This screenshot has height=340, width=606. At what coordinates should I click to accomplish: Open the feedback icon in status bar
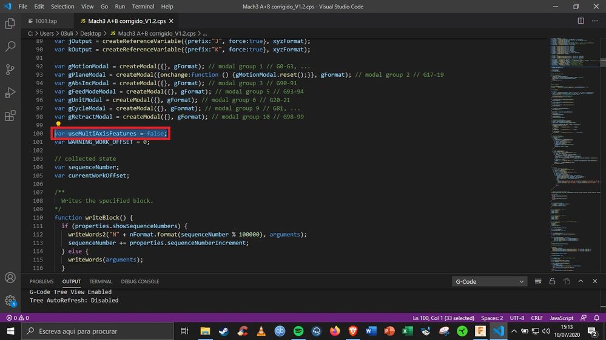coord(583,318)
